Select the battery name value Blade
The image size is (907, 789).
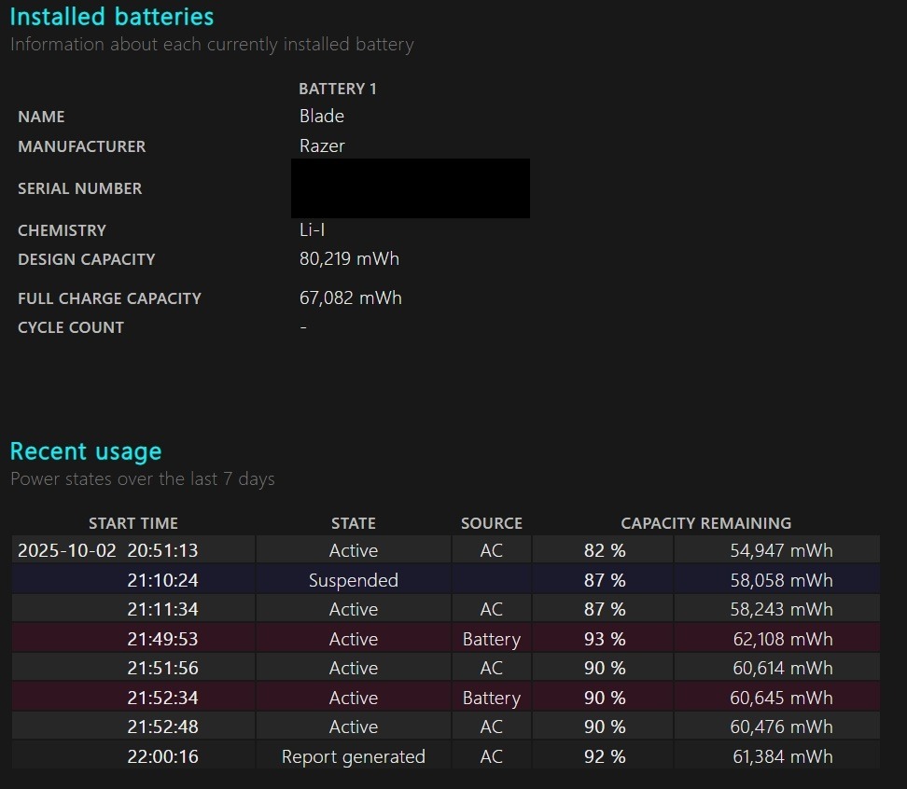click(322, 116)
